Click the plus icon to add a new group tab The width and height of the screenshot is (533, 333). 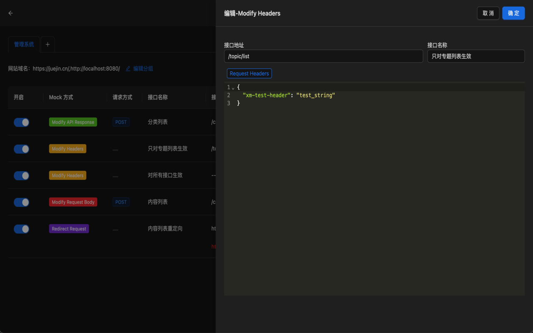pyautogui.click(x=47, y=44)
